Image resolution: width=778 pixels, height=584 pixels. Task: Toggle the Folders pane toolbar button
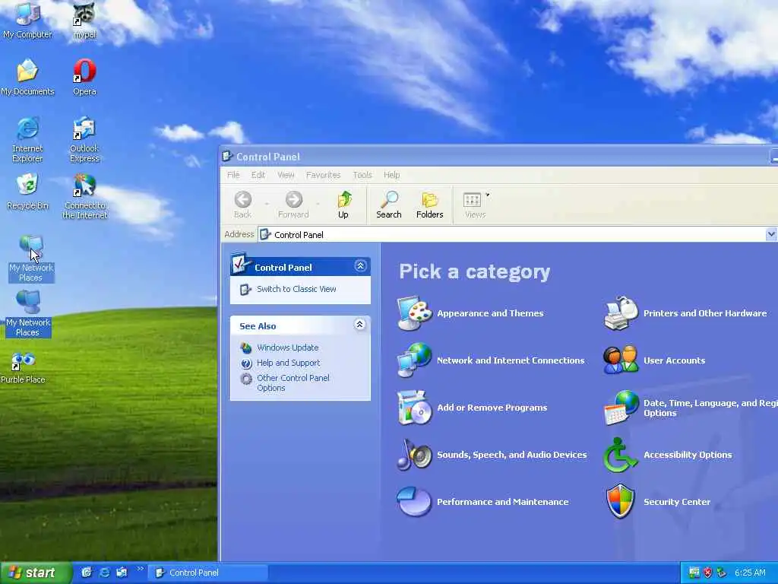pyautogui.click(x=430, y=205)
